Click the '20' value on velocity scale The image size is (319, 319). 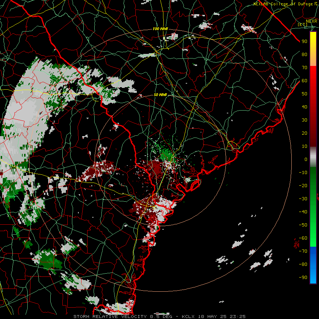click(304, 133)
